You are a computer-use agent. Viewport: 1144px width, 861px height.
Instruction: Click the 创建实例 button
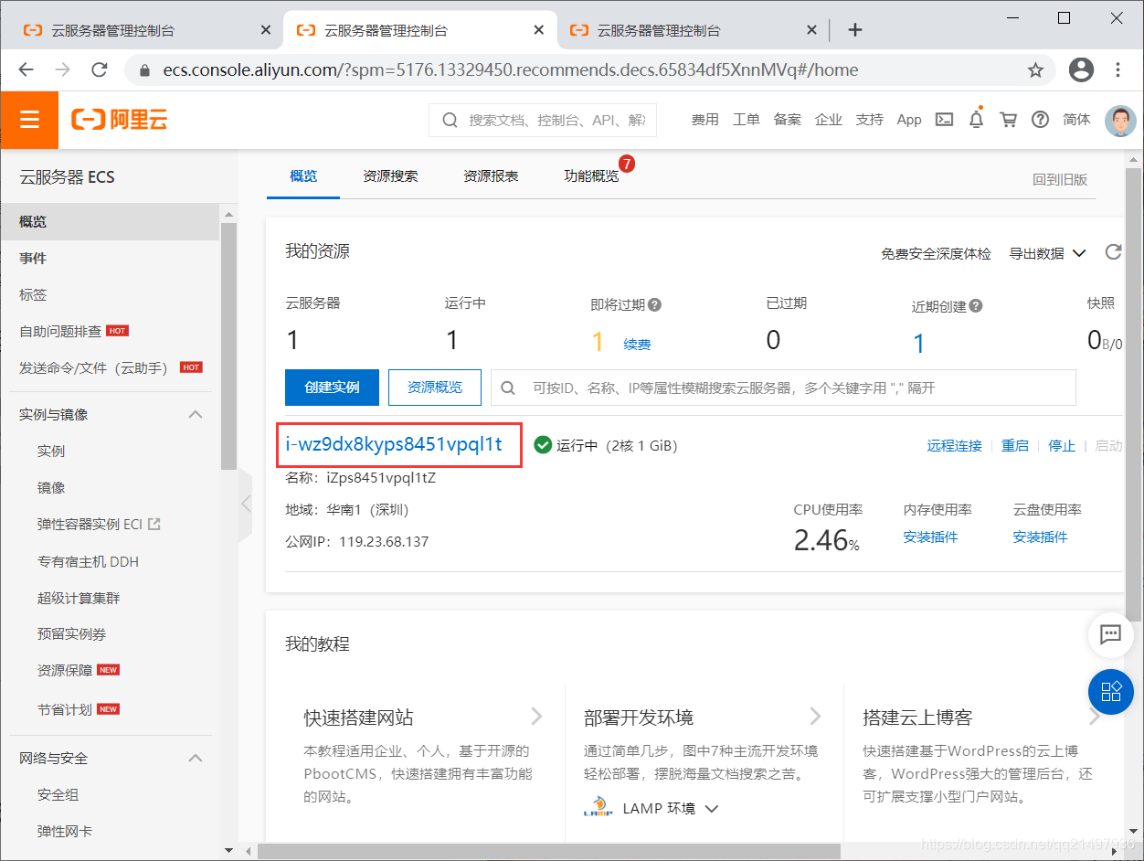(332, 388)
